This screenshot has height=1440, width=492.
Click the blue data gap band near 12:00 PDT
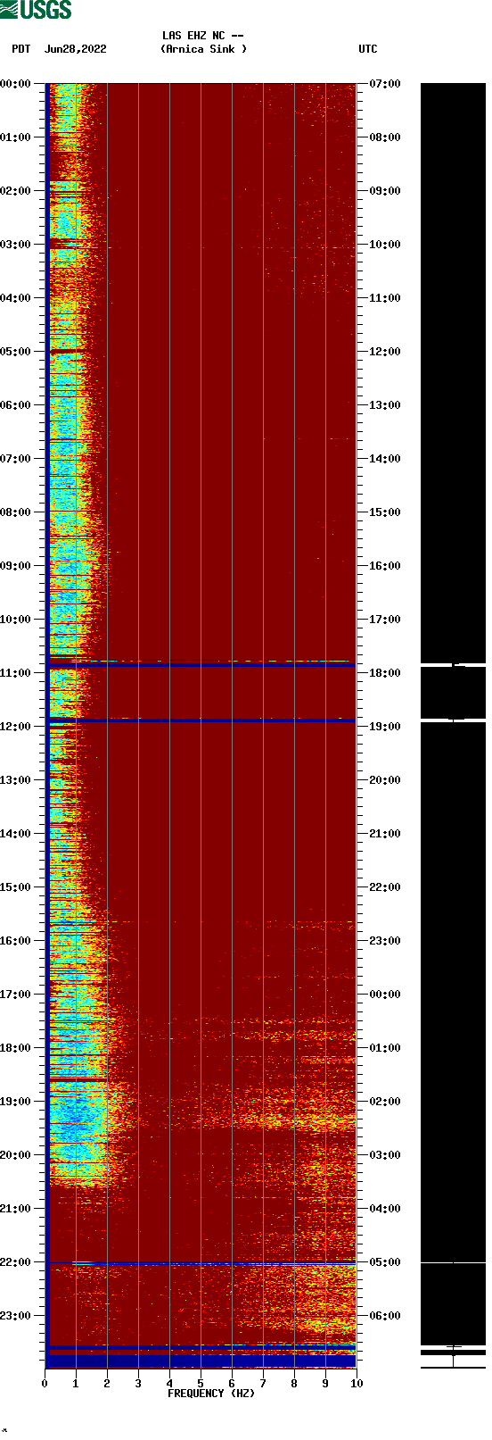click(x=202, y=720)
